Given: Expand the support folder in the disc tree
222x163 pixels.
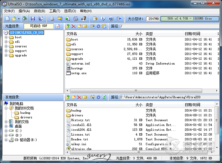Looking at the screenshot, I should pos(6,51).
